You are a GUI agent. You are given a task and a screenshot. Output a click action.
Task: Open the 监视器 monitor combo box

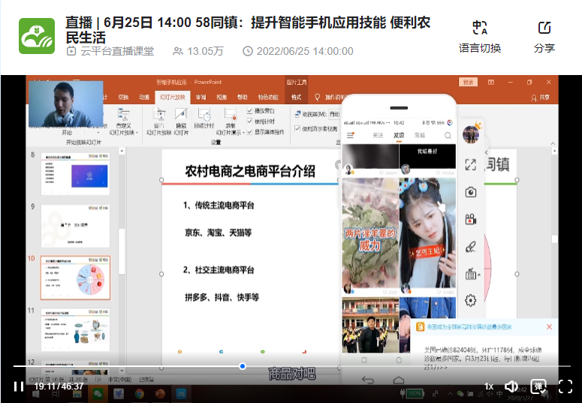334,114
